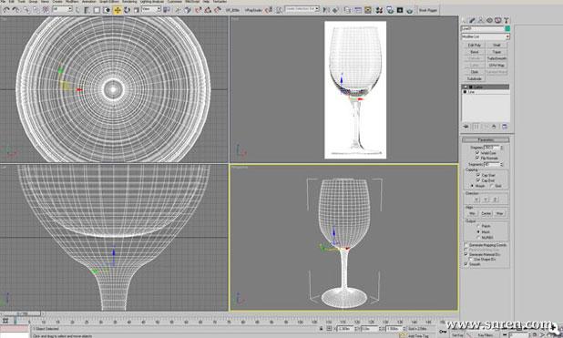Open the Rendering menu
563x338 pixels.
[x=129, y=2]
